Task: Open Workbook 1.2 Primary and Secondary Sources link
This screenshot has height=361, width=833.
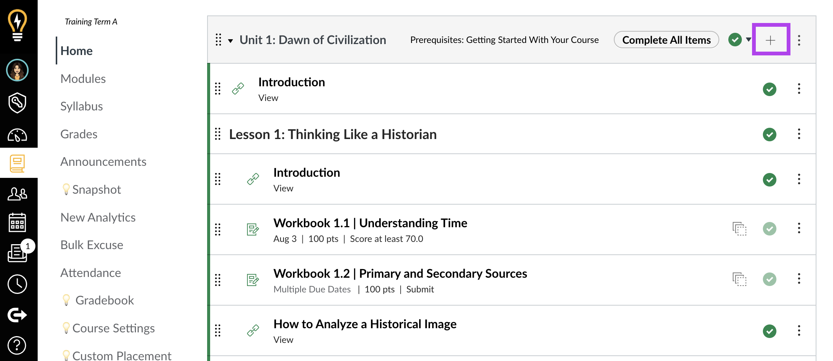Action: (x=400, y=274)
